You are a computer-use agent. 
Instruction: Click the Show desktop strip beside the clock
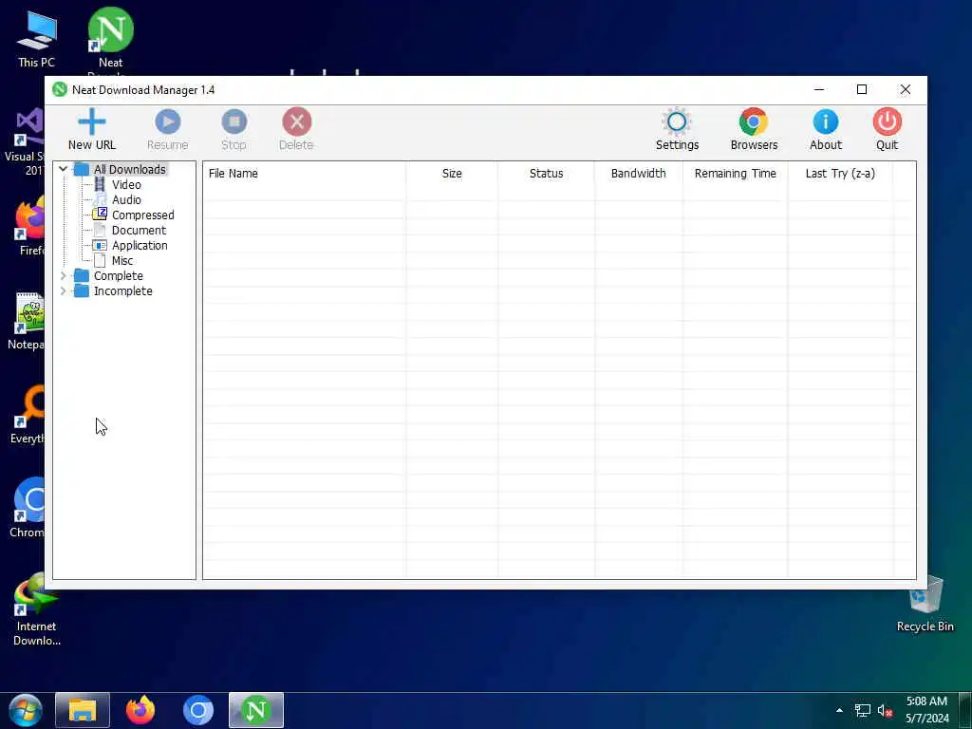point(967,710)
